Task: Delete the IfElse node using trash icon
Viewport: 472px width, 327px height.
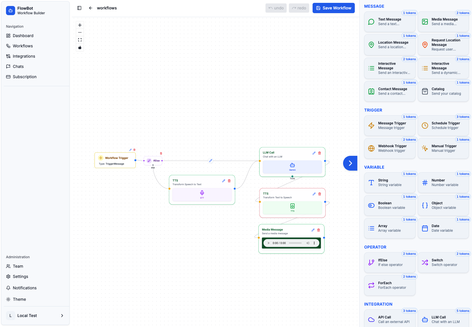Action: click(x=161, y=154)
